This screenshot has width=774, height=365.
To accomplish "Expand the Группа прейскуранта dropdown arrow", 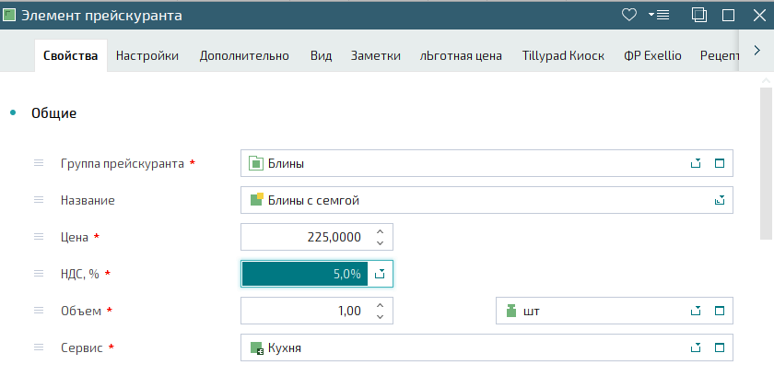I will (x=696, y=163).
